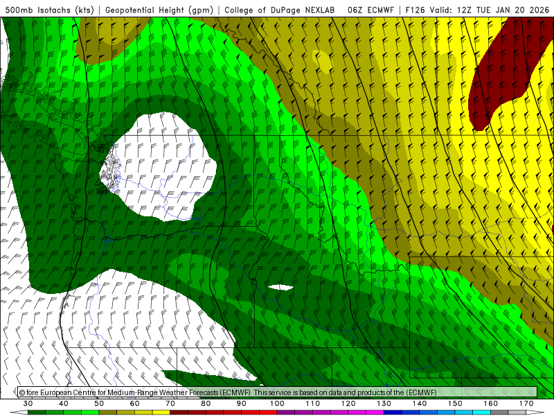554x416 pixels.
Task: Select the cyan 155-160 kt legend swatch
Action: pyautogui.click(x=482, y=413)
